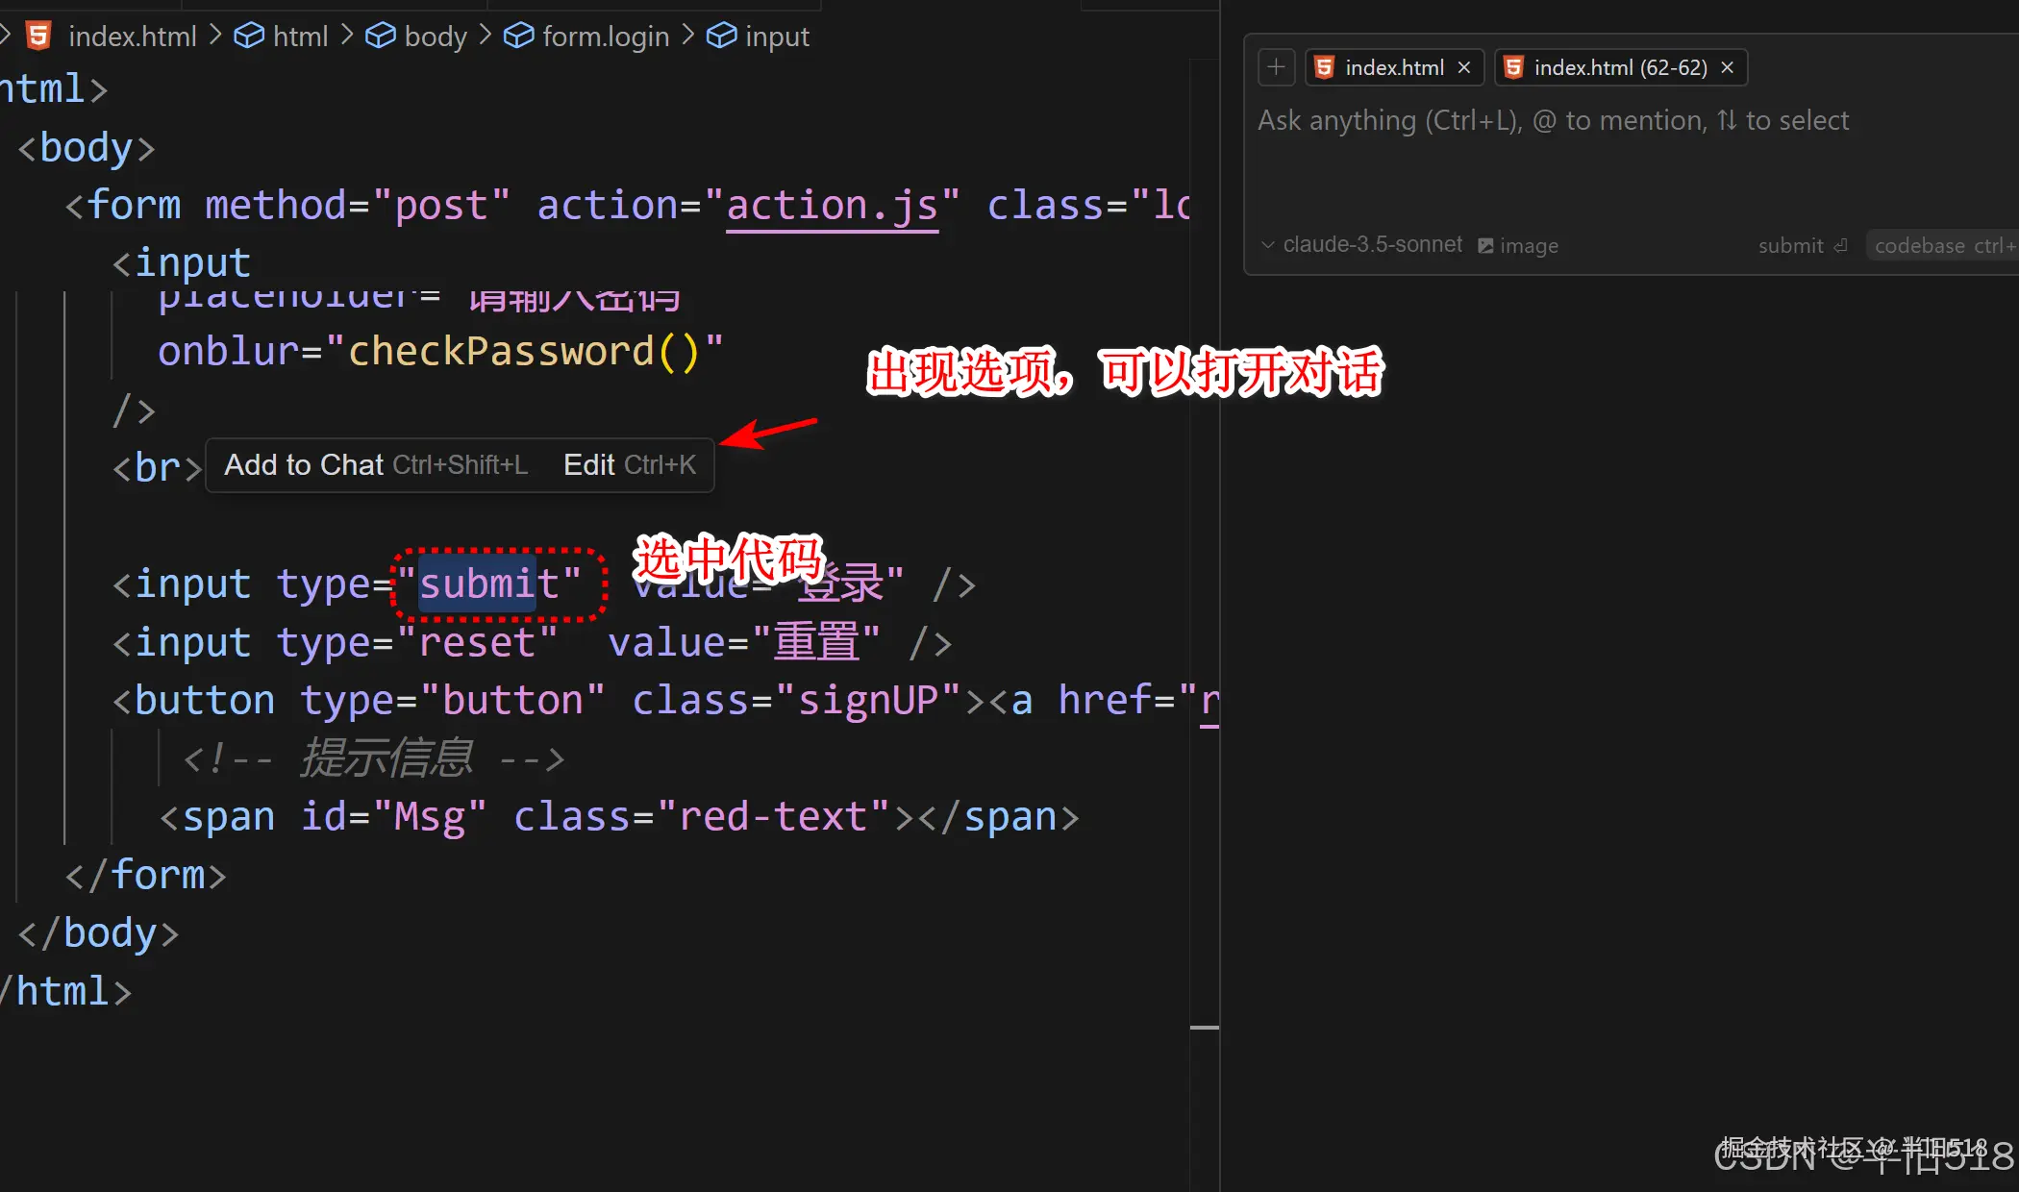Click the body breadcrumb cube icon
Image resolution: width=2019 pixels, height=1192 pixels.
click(x=381, y=36)
